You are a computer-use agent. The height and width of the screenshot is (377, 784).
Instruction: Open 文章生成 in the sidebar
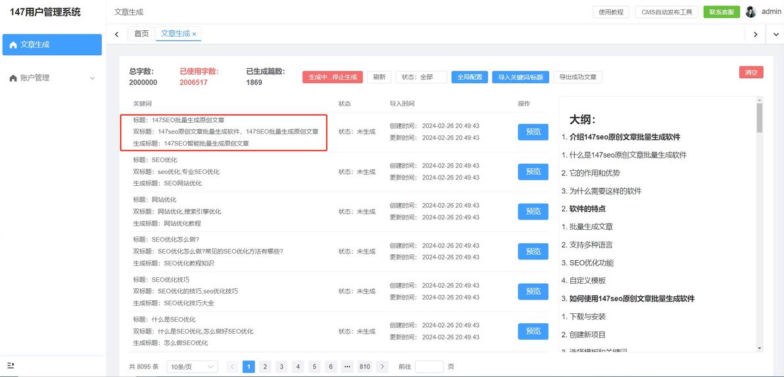52,45
